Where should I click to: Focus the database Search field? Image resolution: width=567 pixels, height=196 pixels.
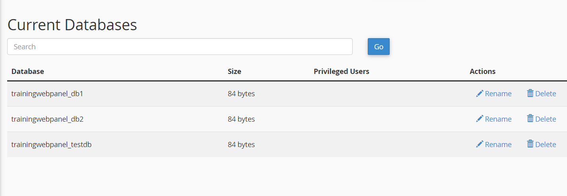tap(180, 47)
